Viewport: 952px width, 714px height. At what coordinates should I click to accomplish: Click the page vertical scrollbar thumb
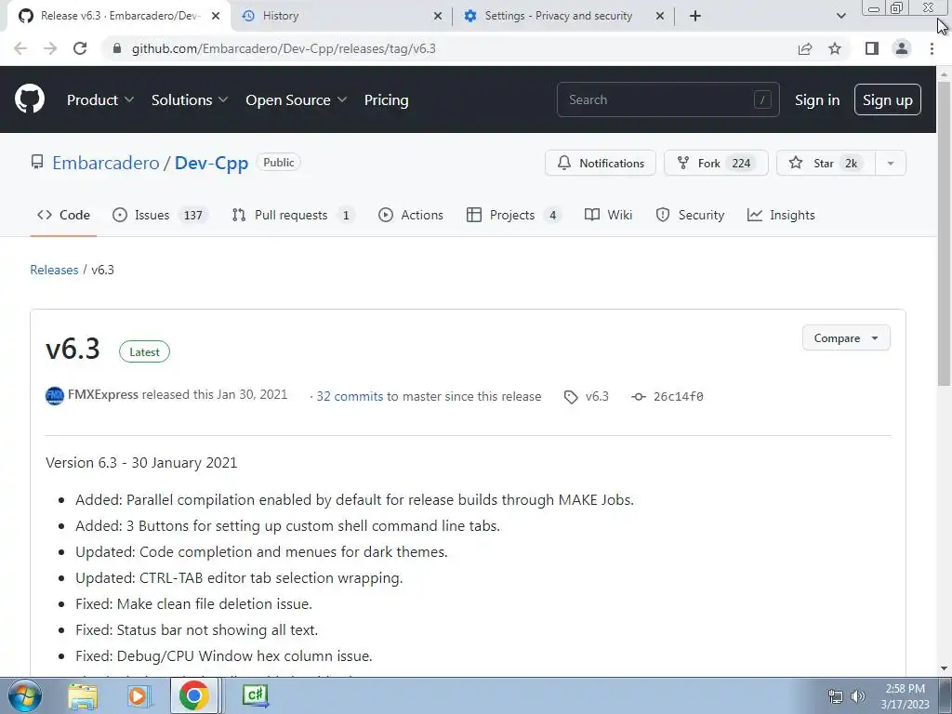click(944, 233)
